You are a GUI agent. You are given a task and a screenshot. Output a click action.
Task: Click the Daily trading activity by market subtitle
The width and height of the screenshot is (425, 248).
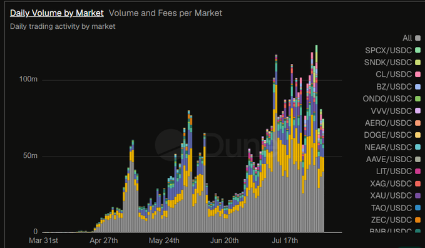pyautogui.click(x=63, y=26)
